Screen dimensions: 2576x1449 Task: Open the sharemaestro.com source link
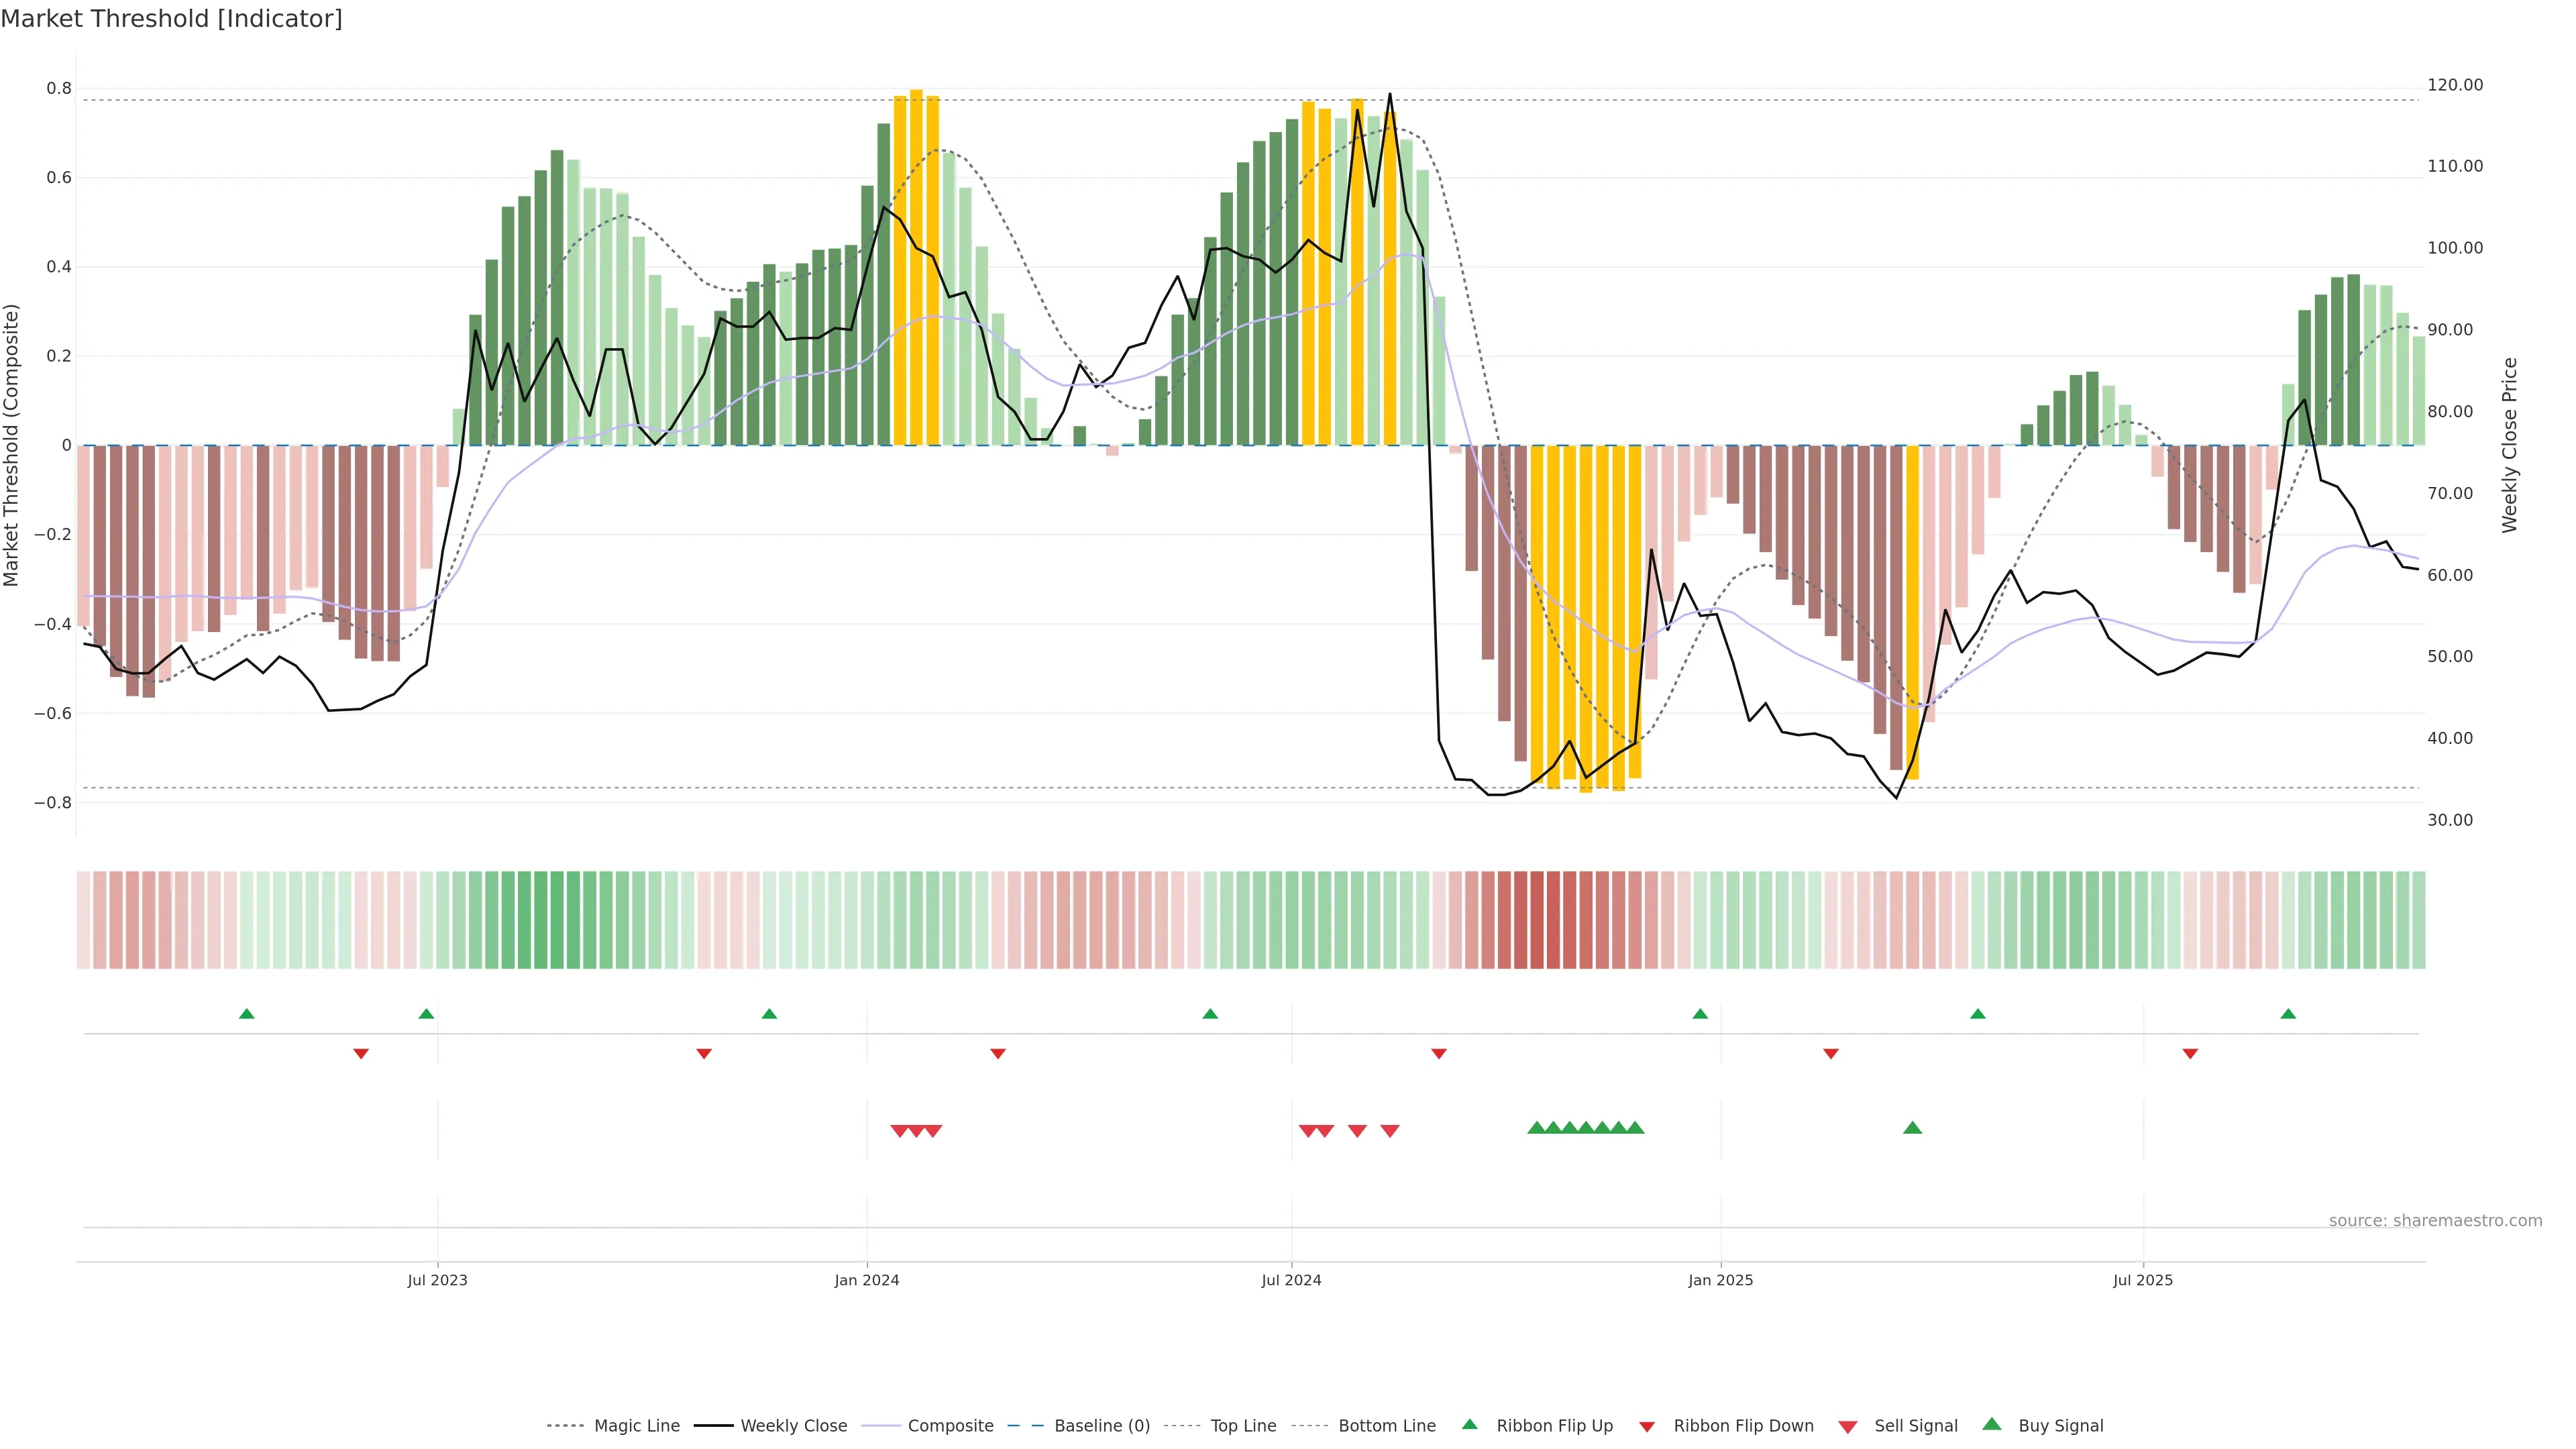click(2435, 1221)
